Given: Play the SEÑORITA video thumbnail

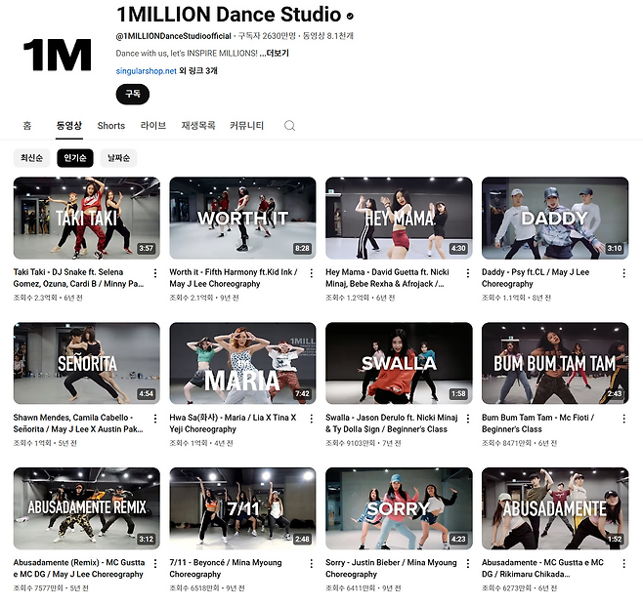Looking at the screenshot, I should (86, 363).
